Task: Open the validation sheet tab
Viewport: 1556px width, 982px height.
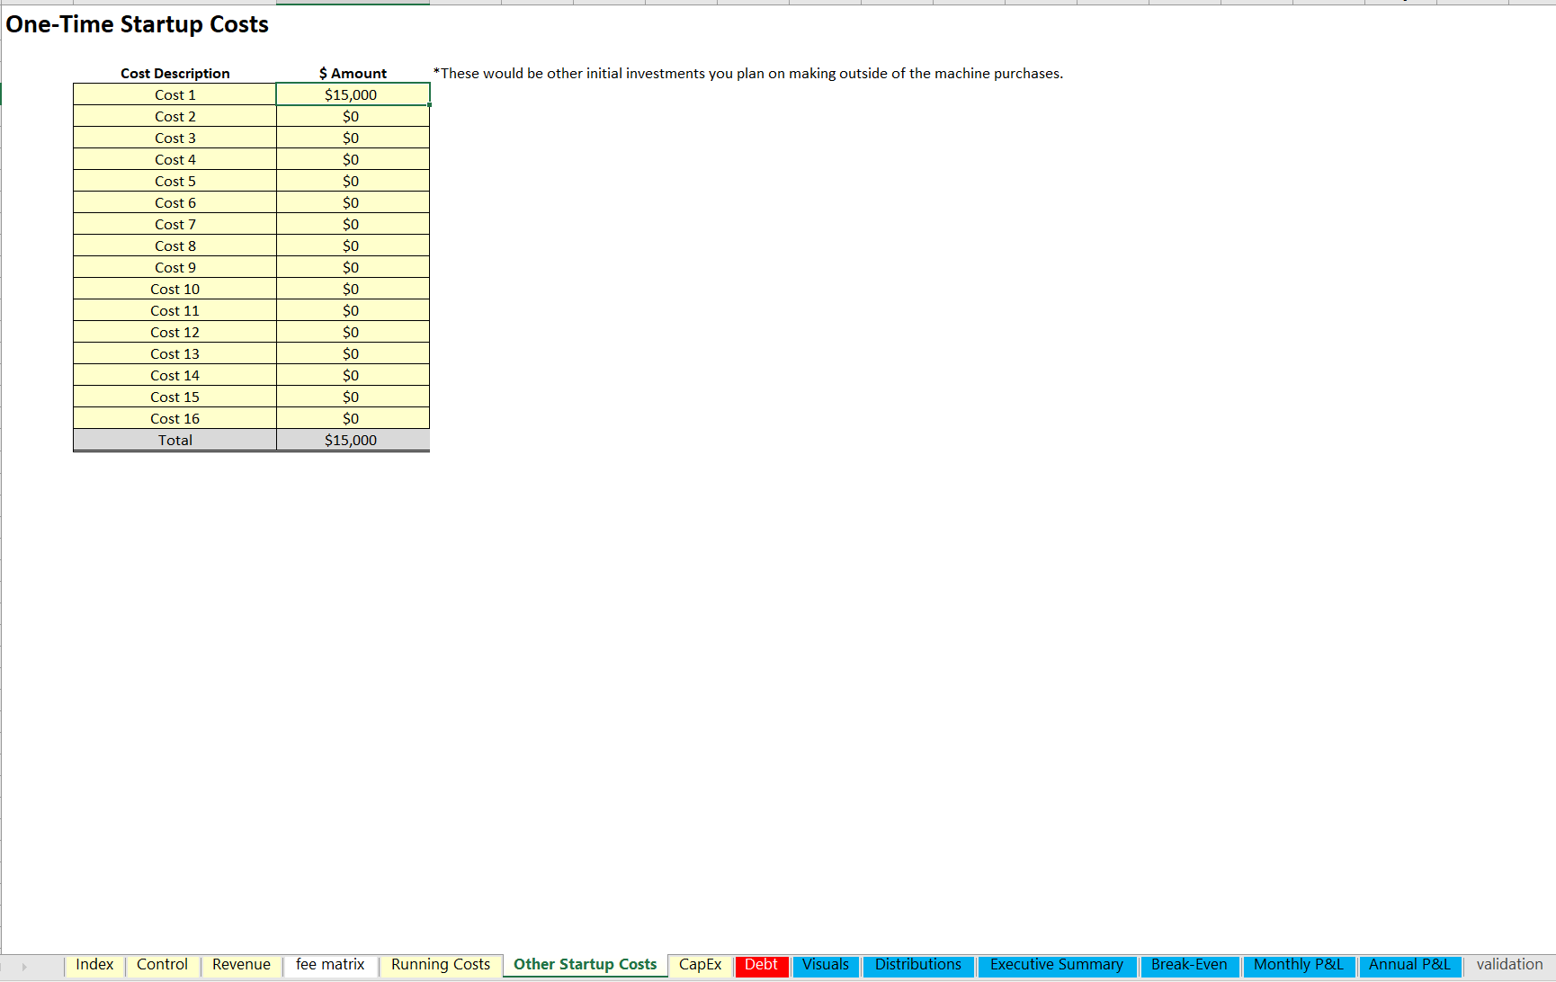Action: pyautogui.click(x=1508, y=965)
